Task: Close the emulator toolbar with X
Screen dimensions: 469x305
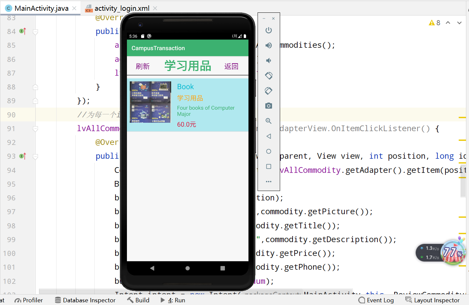Action: pos(273,18)
